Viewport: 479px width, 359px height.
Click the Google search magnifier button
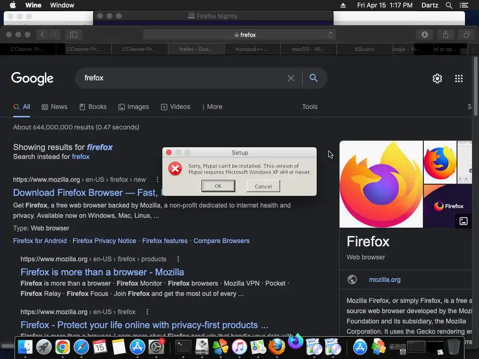[313, 78]
